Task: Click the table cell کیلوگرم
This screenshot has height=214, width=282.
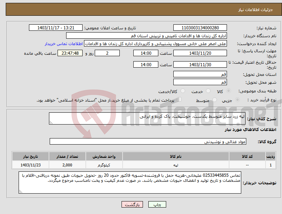Action: [104, 165]
